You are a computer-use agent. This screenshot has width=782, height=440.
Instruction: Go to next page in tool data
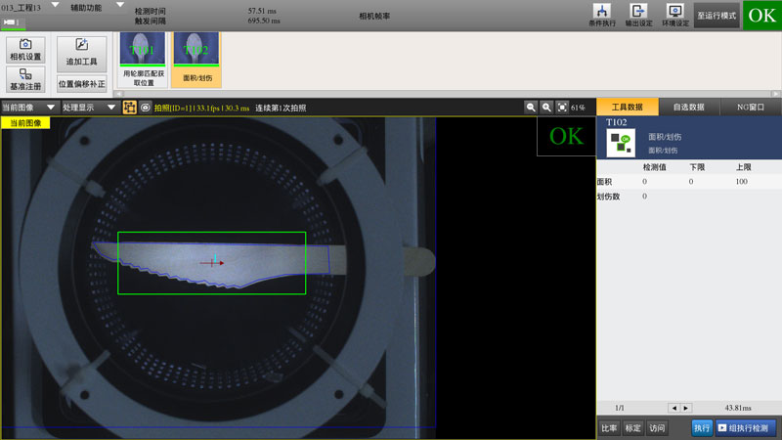[686, 408]
